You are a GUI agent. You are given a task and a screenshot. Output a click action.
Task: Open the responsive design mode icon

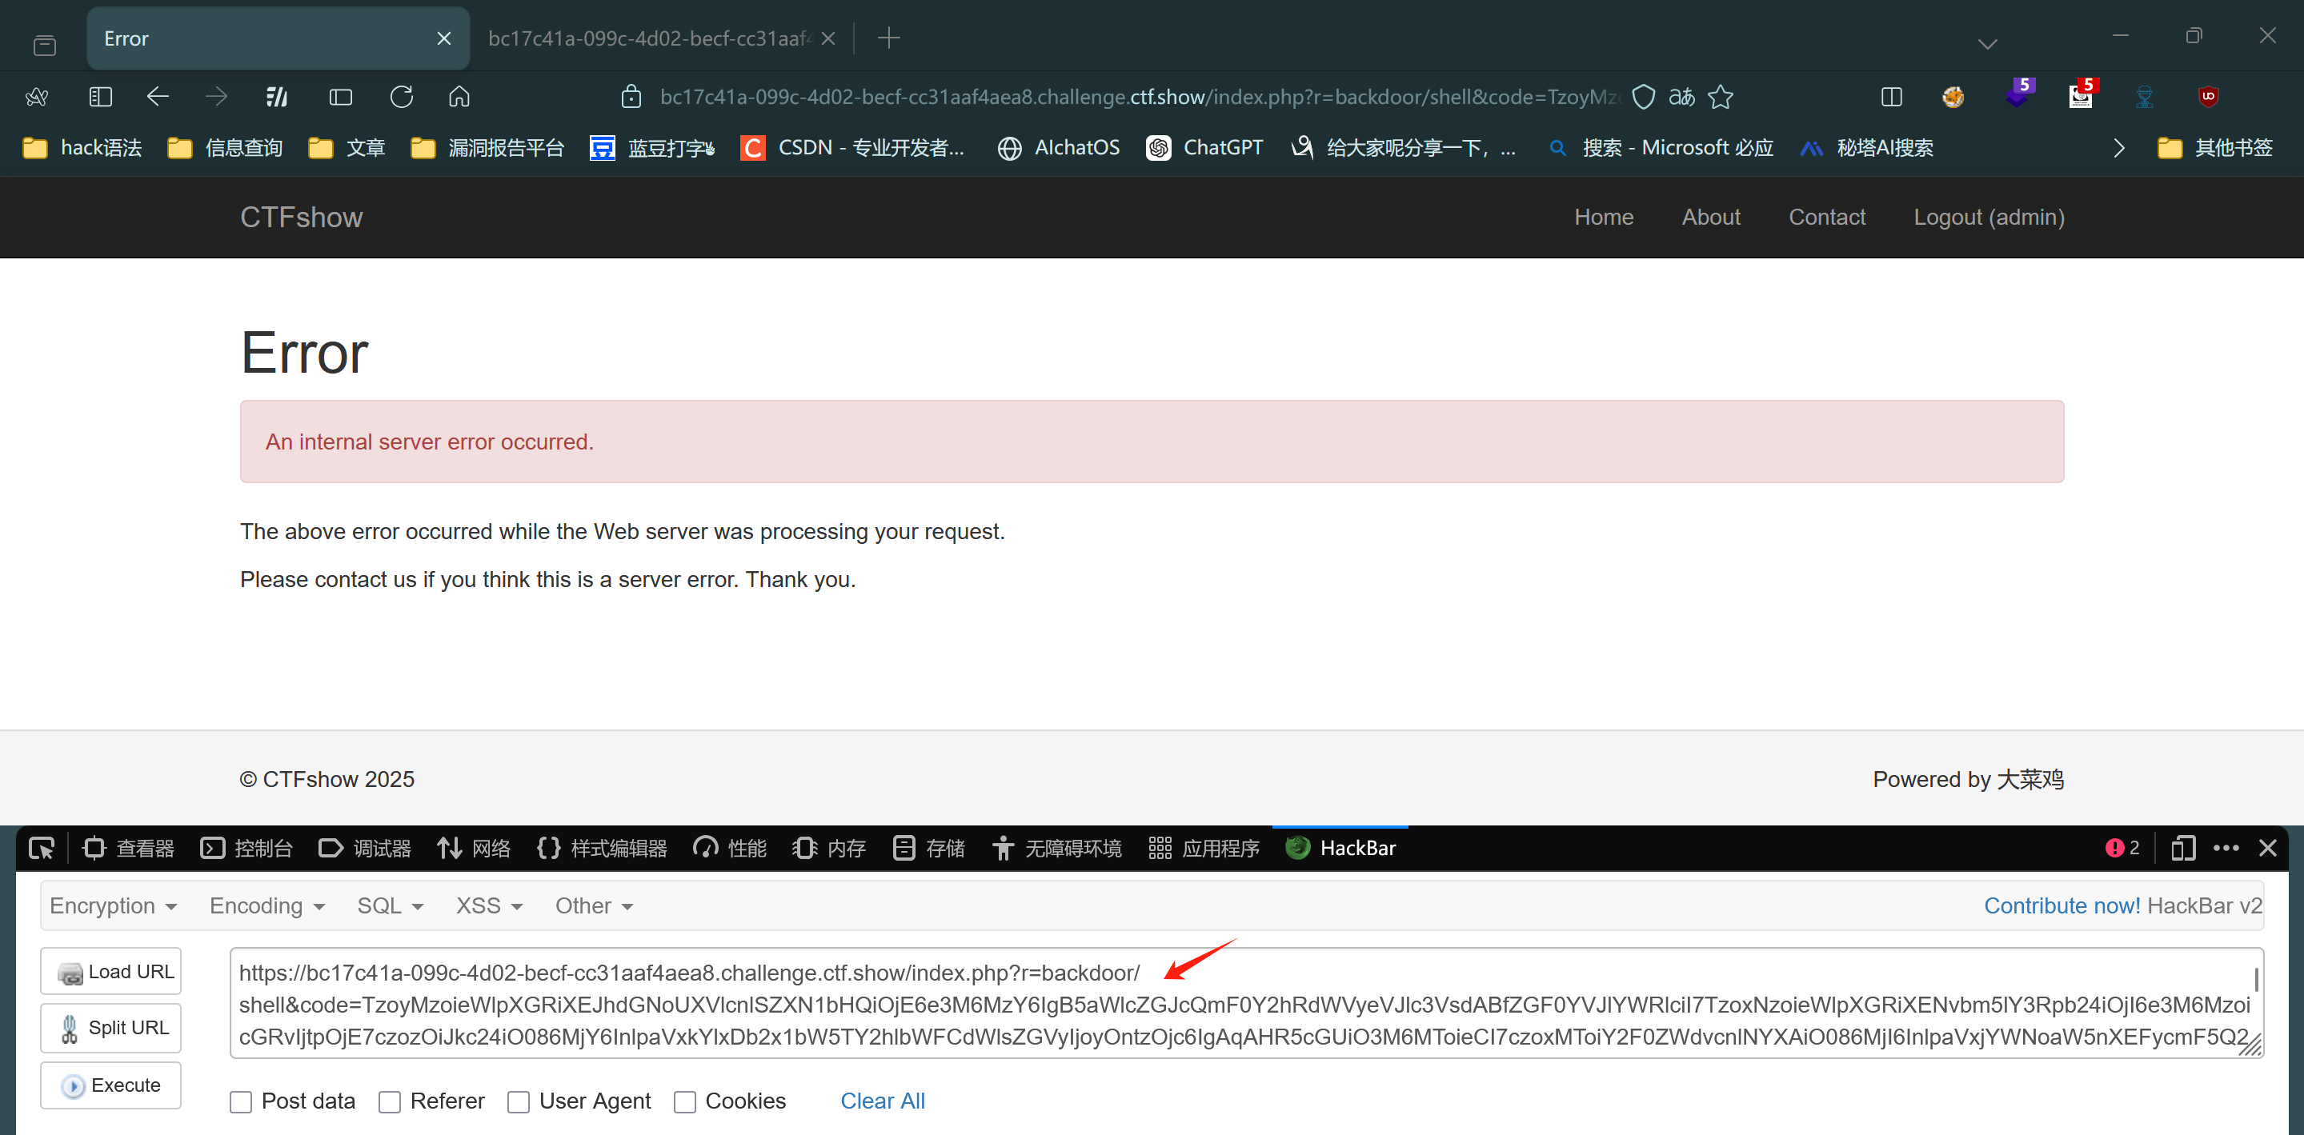click(2183, 848)
